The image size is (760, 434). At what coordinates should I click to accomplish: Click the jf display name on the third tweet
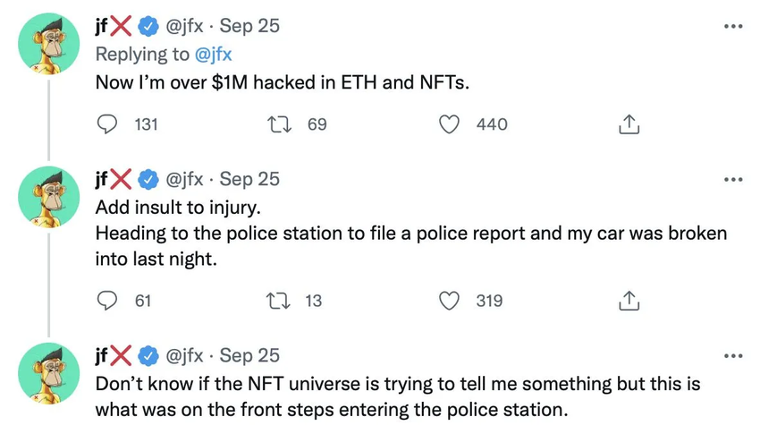pyautogui.click(x=106, y=355)
